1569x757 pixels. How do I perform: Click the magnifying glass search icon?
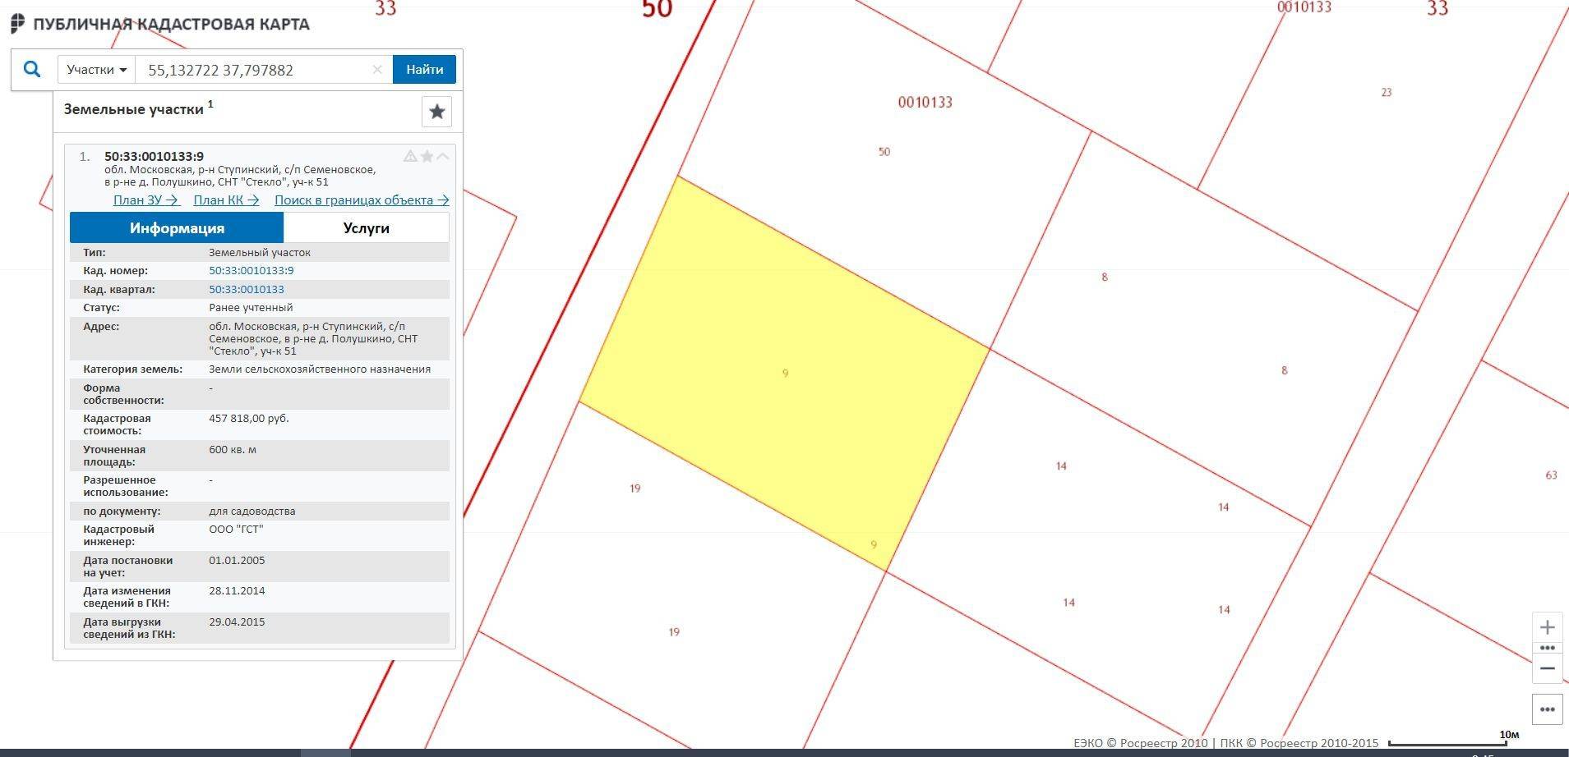[x=32, y=69]
